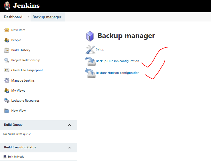Collapse the Build Executor Status panel
Image resolution: width=211 pixels, height=163 pixels.
[x=69, y=148]
